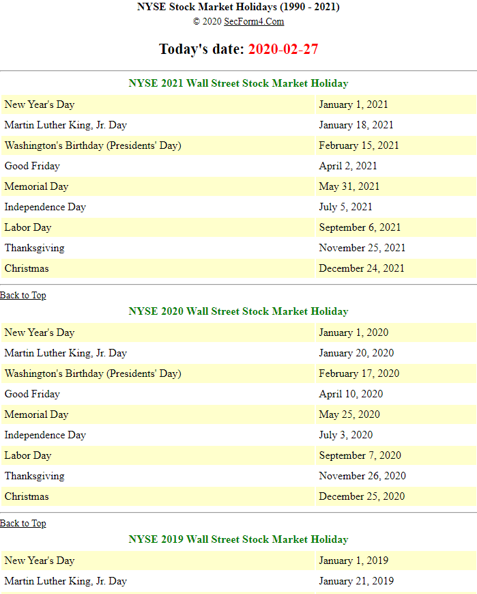Select the December 25, 2020 date cell
Image resolution: width=477 pixels, height=594 pixels.
[362, 496]
